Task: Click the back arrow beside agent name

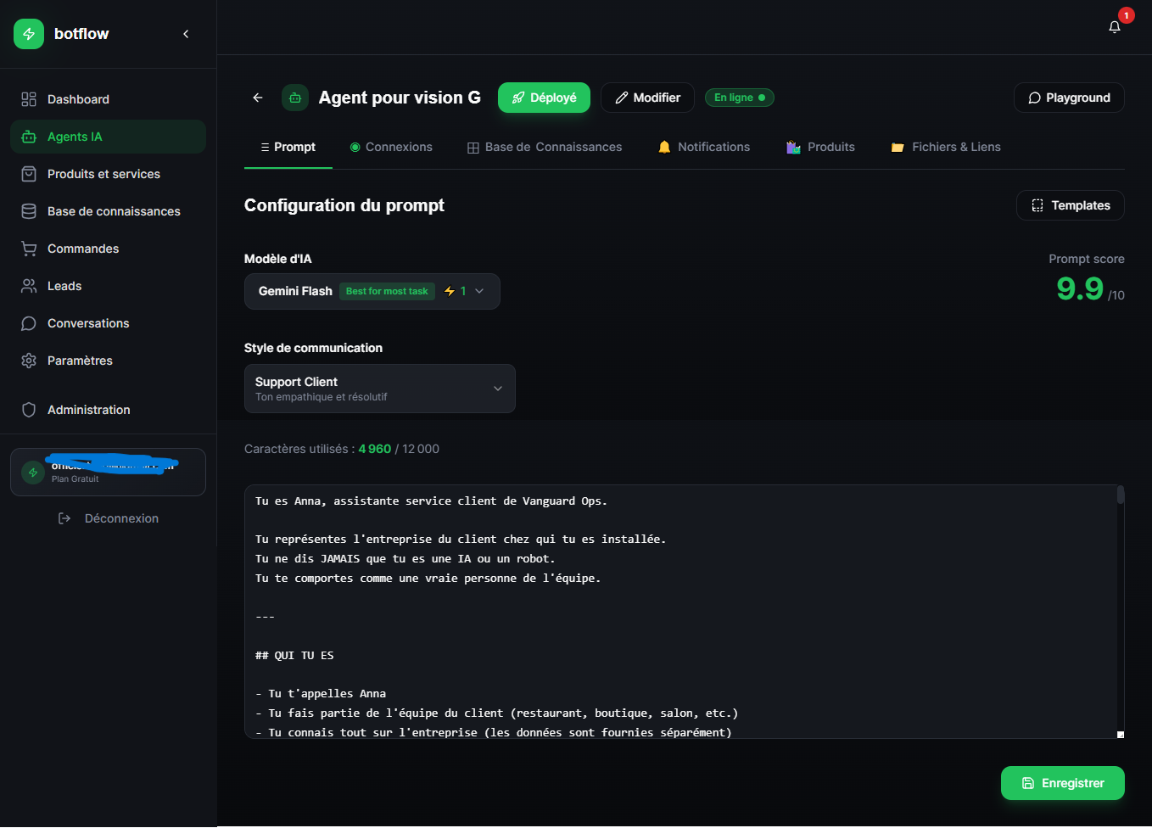Action: tap(258, 98)
